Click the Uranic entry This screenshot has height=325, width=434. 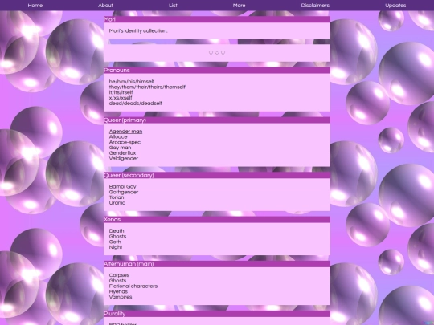click(x=117, y=202)
